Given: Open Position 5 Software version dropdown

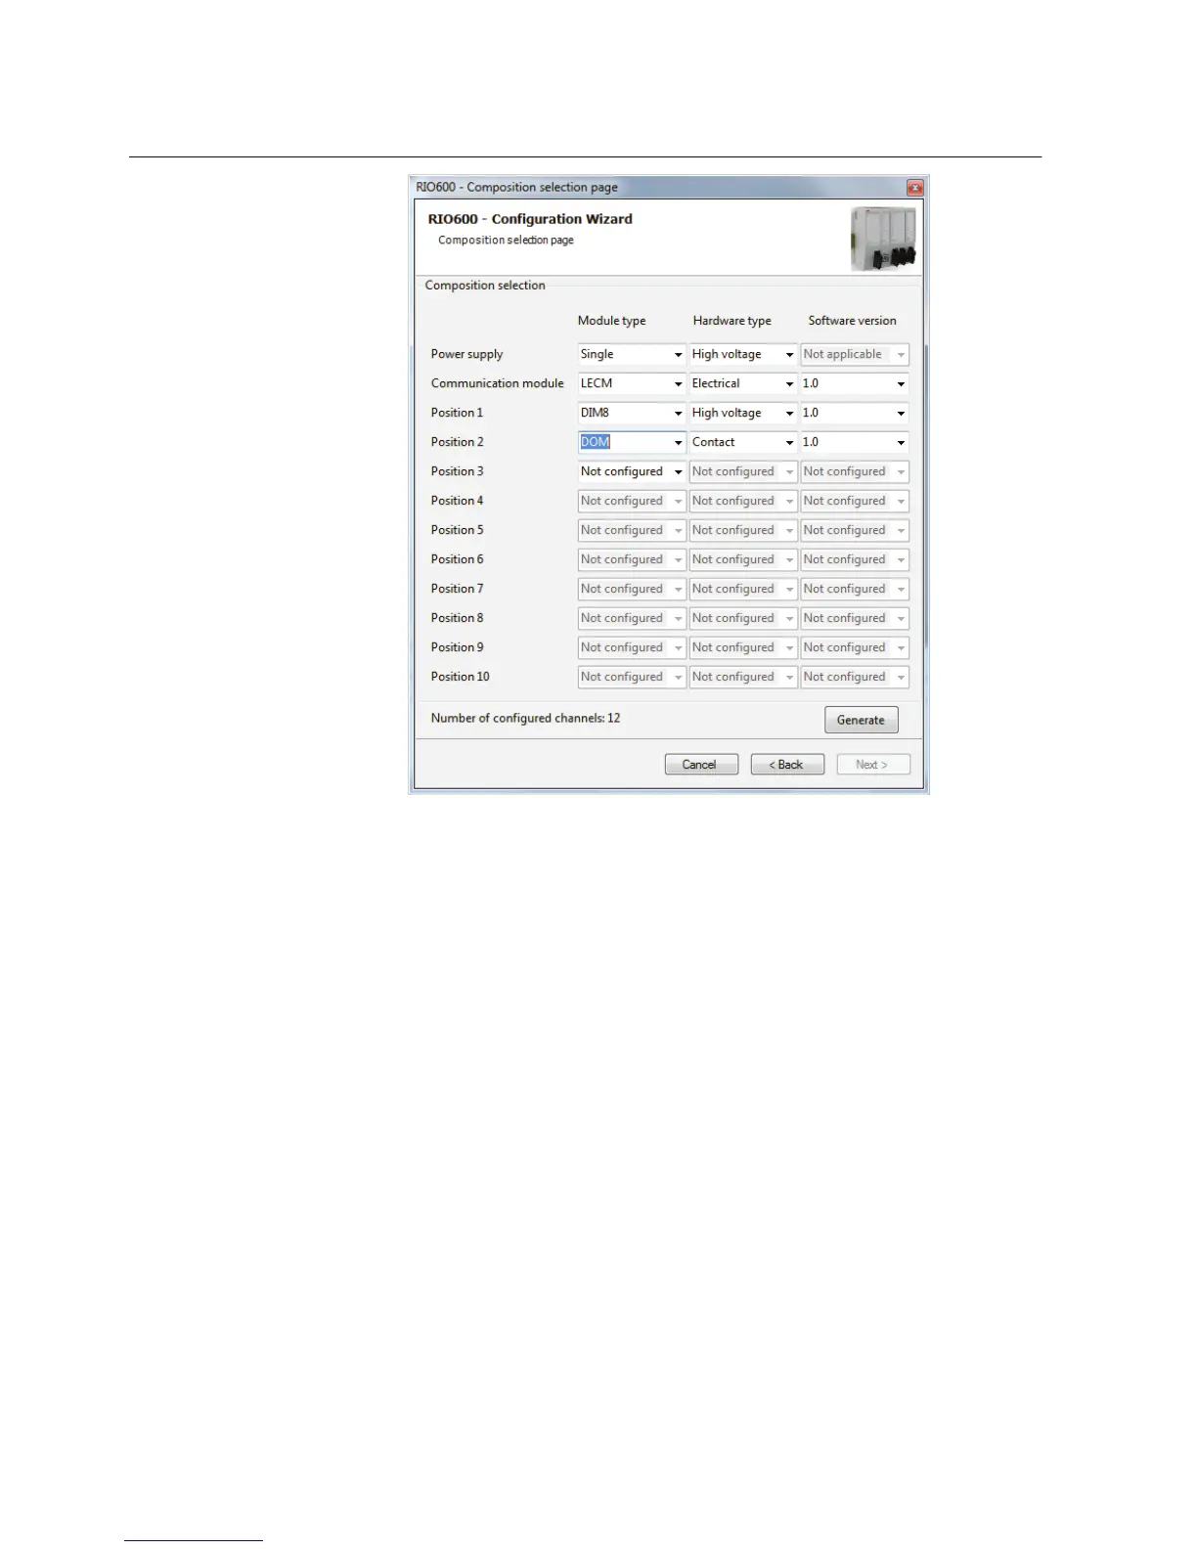Looking at the screenshot, I should (x=855, y=530).
